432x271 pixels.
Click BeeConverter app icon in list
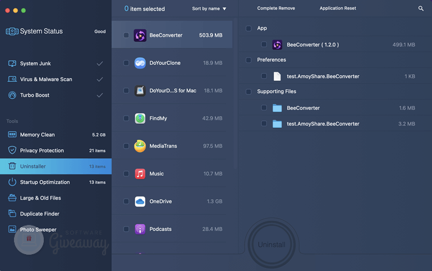(140, 35)
